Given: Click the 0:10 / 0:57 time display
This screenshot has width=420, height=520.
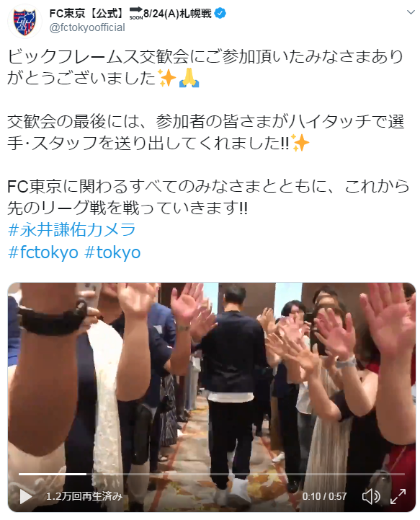Looking at the screenshot, I should (324, 496).
